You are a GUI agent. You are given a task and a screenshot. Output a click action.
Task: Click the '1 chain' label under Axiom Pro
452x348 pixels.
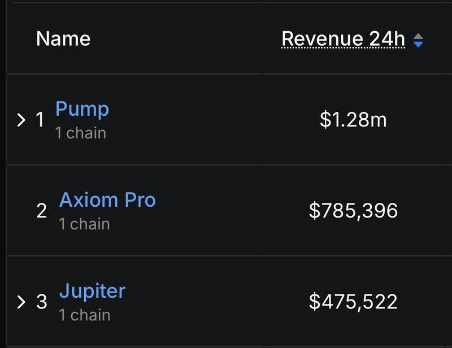pyautogui.click(x=84, y=224)
